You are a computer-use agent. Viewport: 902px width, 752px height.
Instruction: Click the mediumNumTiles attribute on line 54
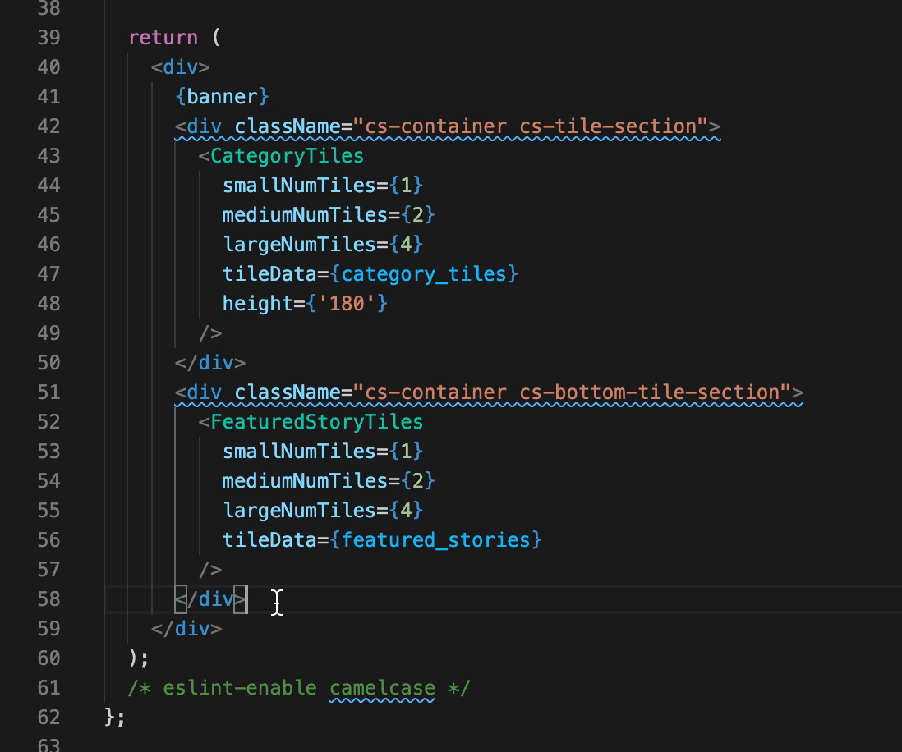tap(305, 480)
